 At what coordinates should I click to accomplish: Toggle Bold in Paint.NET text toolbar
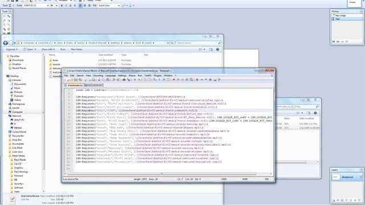pyautogui.click(x=62, y=5)
